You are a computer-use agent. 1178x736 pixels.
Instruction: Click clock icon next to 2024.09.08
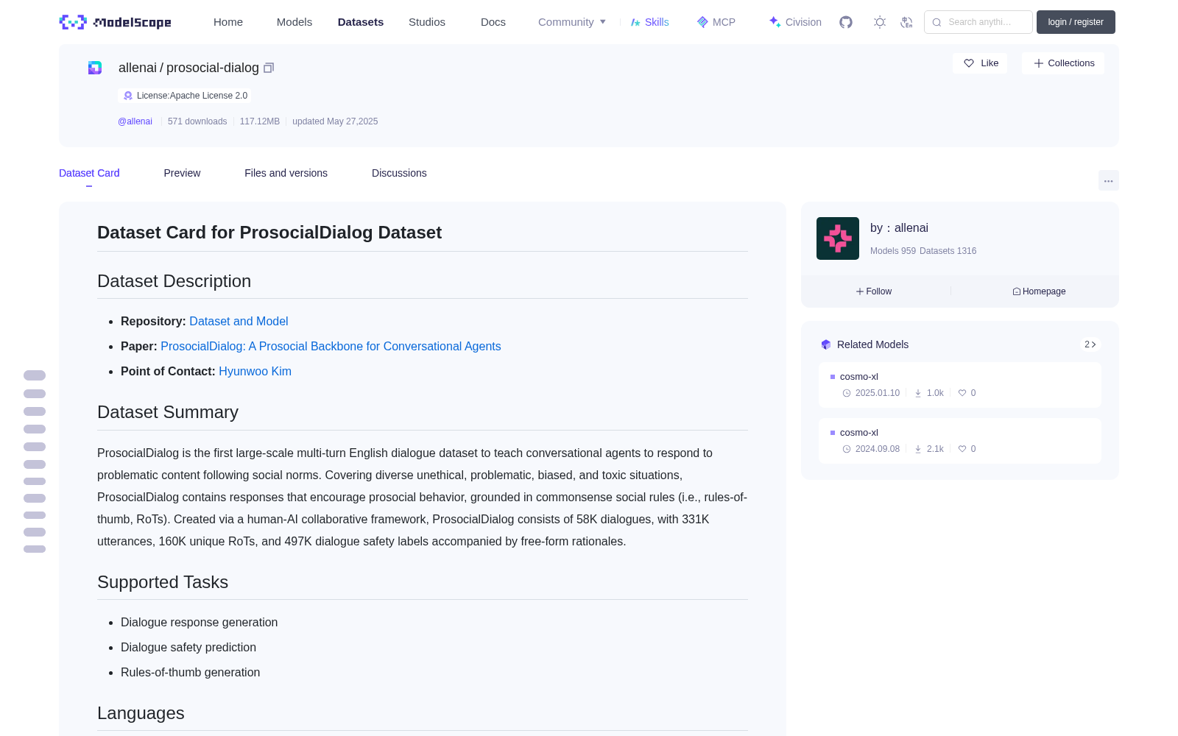tap(847, 449)
